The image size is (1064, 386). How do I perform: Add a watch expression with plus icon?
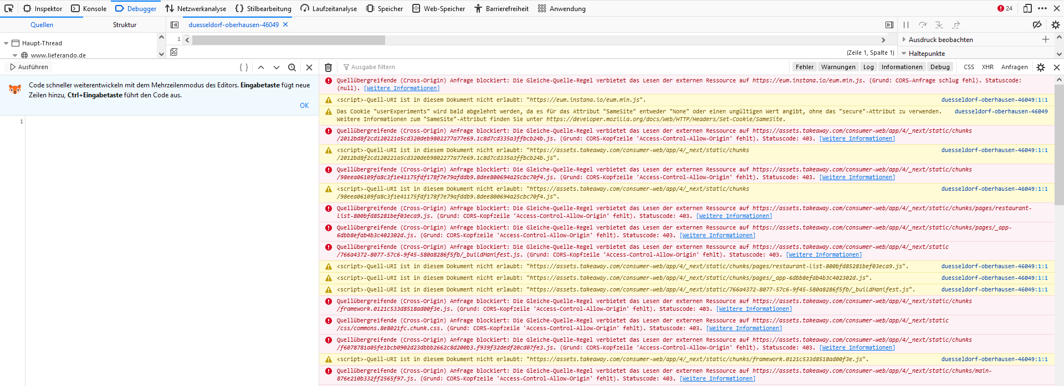click(x=1046, y=39)
